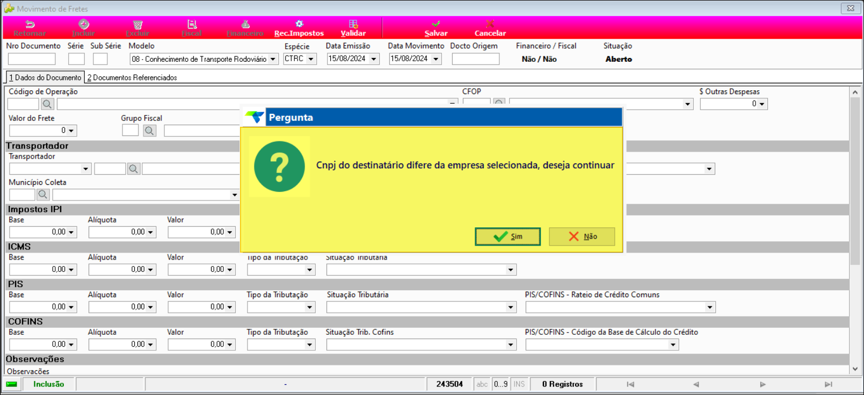Expand the Modelo dropdown

click(x=273, y=59)
